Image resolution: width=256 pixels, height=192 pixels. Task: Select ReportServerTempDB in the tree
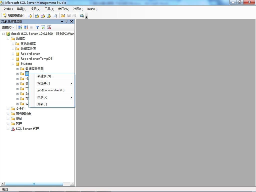pos(36,58)
